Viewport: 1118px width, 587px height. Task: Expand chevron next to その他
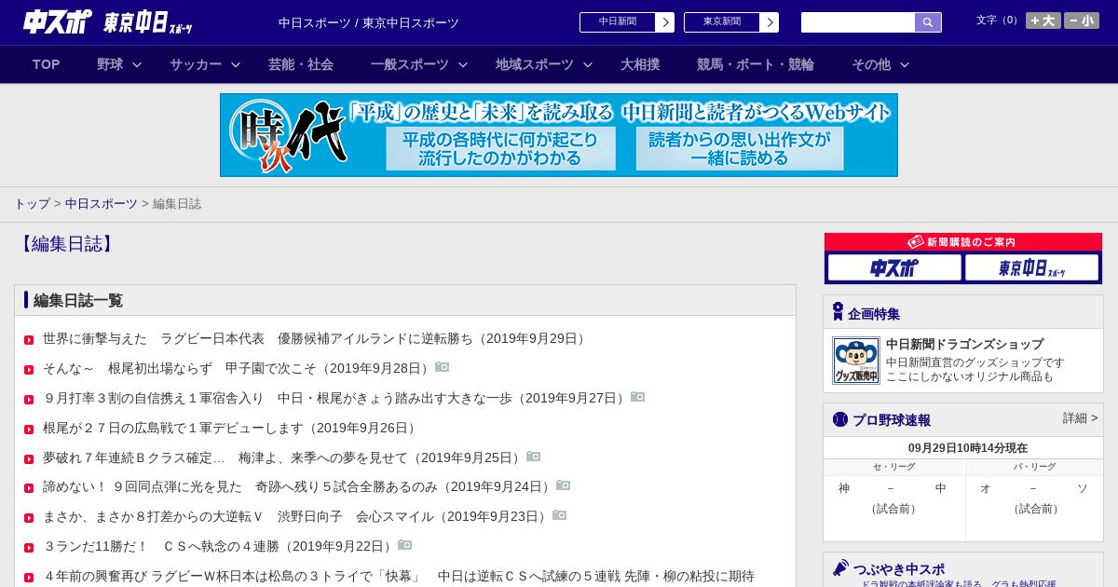coord(905,64)
